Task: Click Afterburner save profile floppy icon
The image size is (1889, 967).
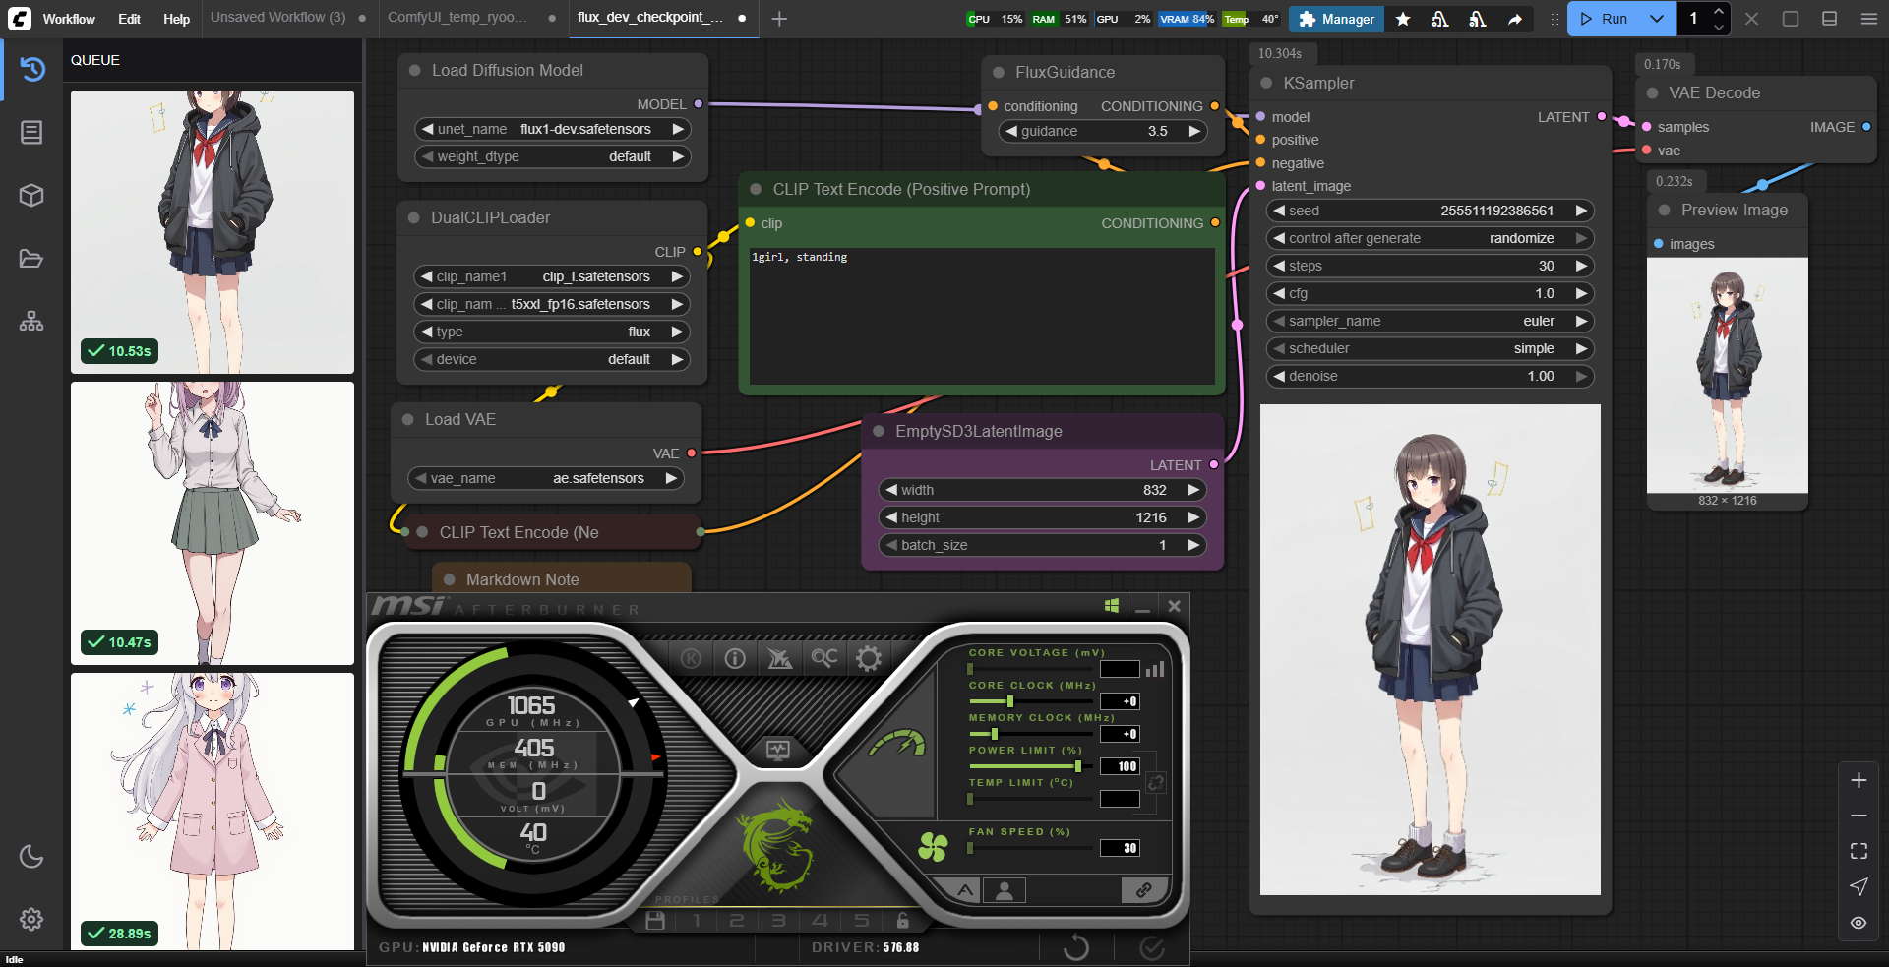Action: tap(655, 921)
